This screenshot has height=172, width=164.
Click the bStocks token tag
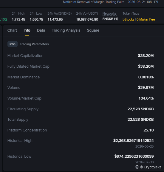(128, 20)
